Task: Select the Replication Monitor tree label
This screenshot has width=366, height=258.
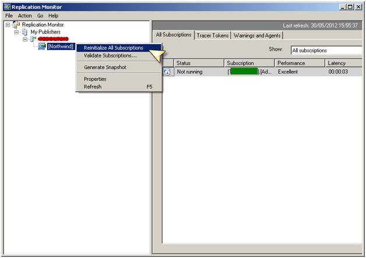Action: click(x=43, y=24)
